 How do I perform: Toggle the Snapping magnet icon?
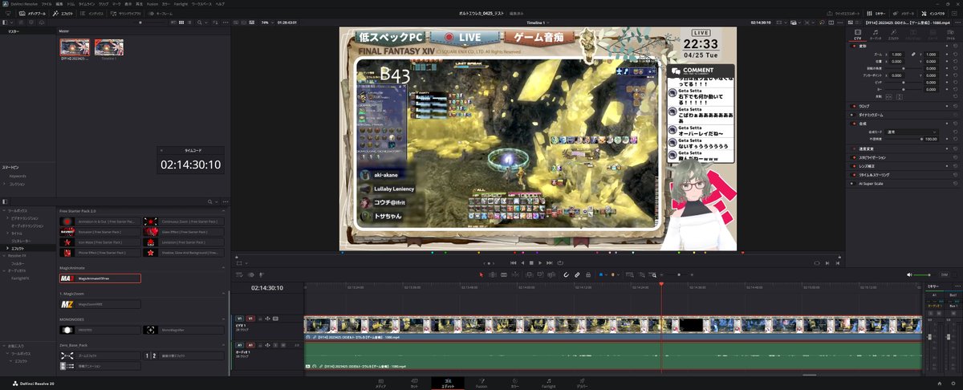point(565,274)
